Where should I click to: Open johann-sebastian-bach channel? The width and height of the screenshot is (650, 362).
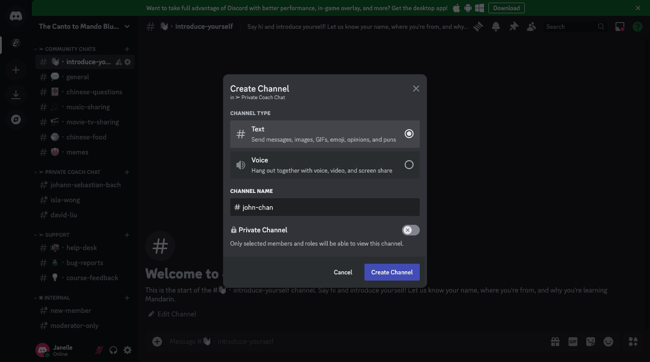coord(85,185)
